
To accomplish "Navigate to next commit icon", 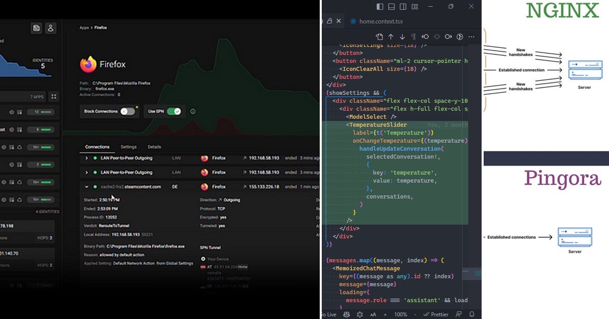I will (x=448, y=36).
